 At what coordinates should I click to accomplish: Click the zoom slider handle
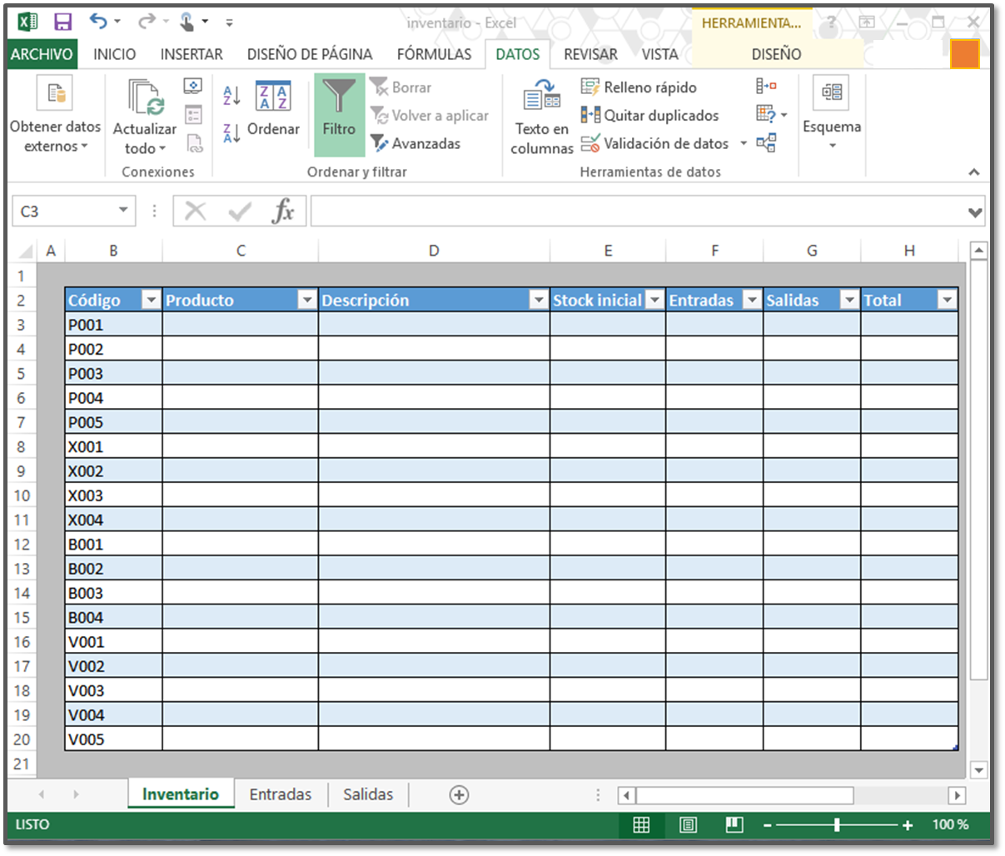click(x=837, y=824)
